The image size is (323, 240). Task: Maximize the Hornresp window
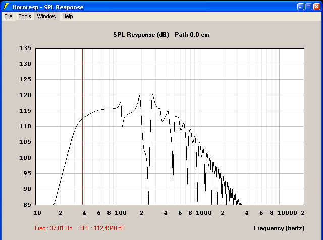[x=308, y=7]
